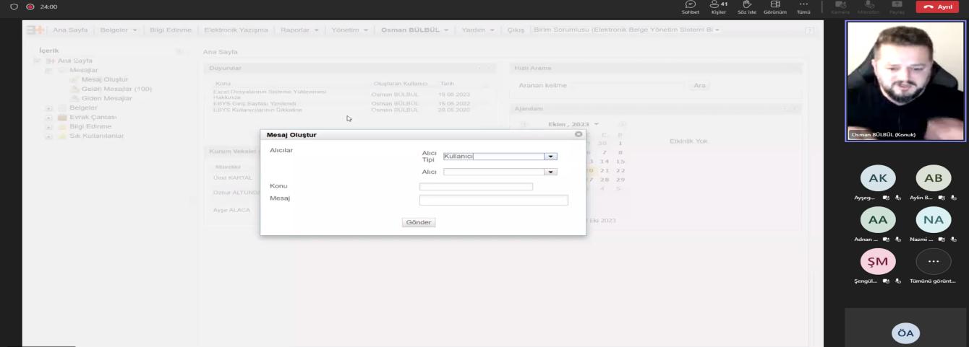Open the Yardım dropdown menu
969x347 pixels.
pos(477,30)
